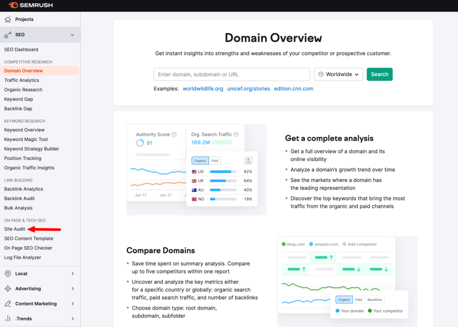Expand the Advertising section chevron
This screenshot has width=458, height=327.
tap(73, 289)
